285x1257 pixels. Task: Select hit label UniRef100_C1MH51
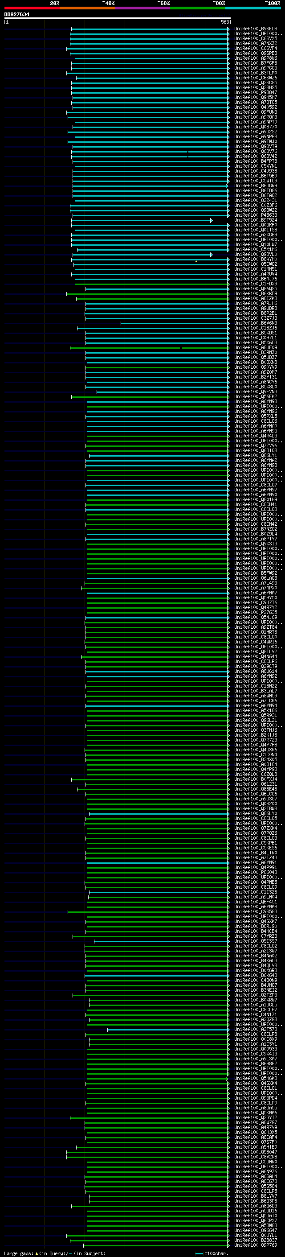click(255, 269)
